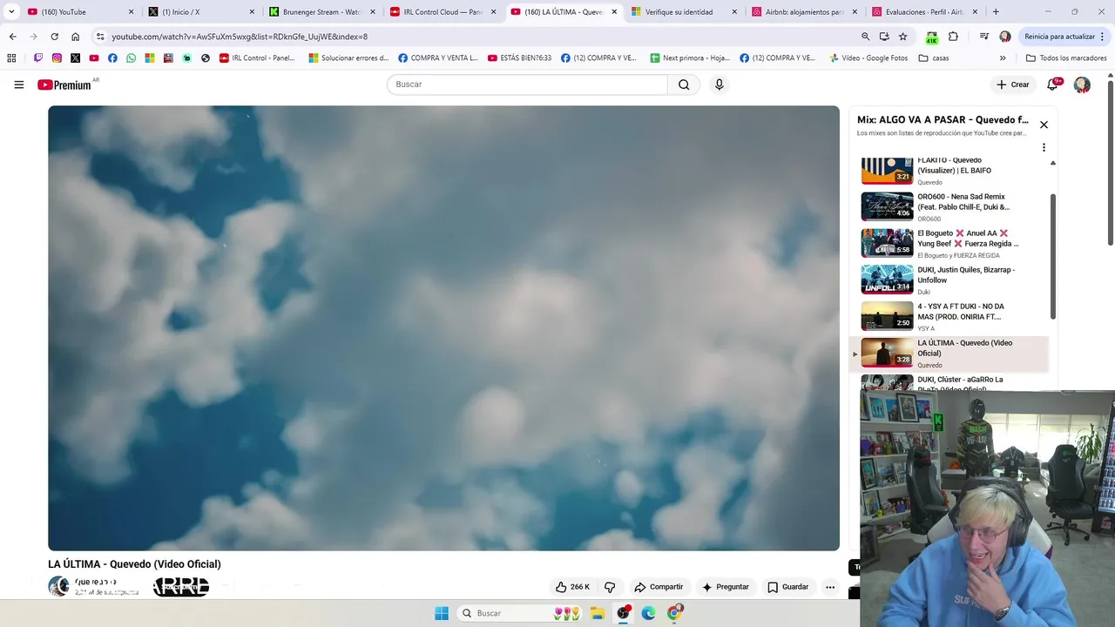
Task: Click the Crear button
Action: click(1012, 84)
